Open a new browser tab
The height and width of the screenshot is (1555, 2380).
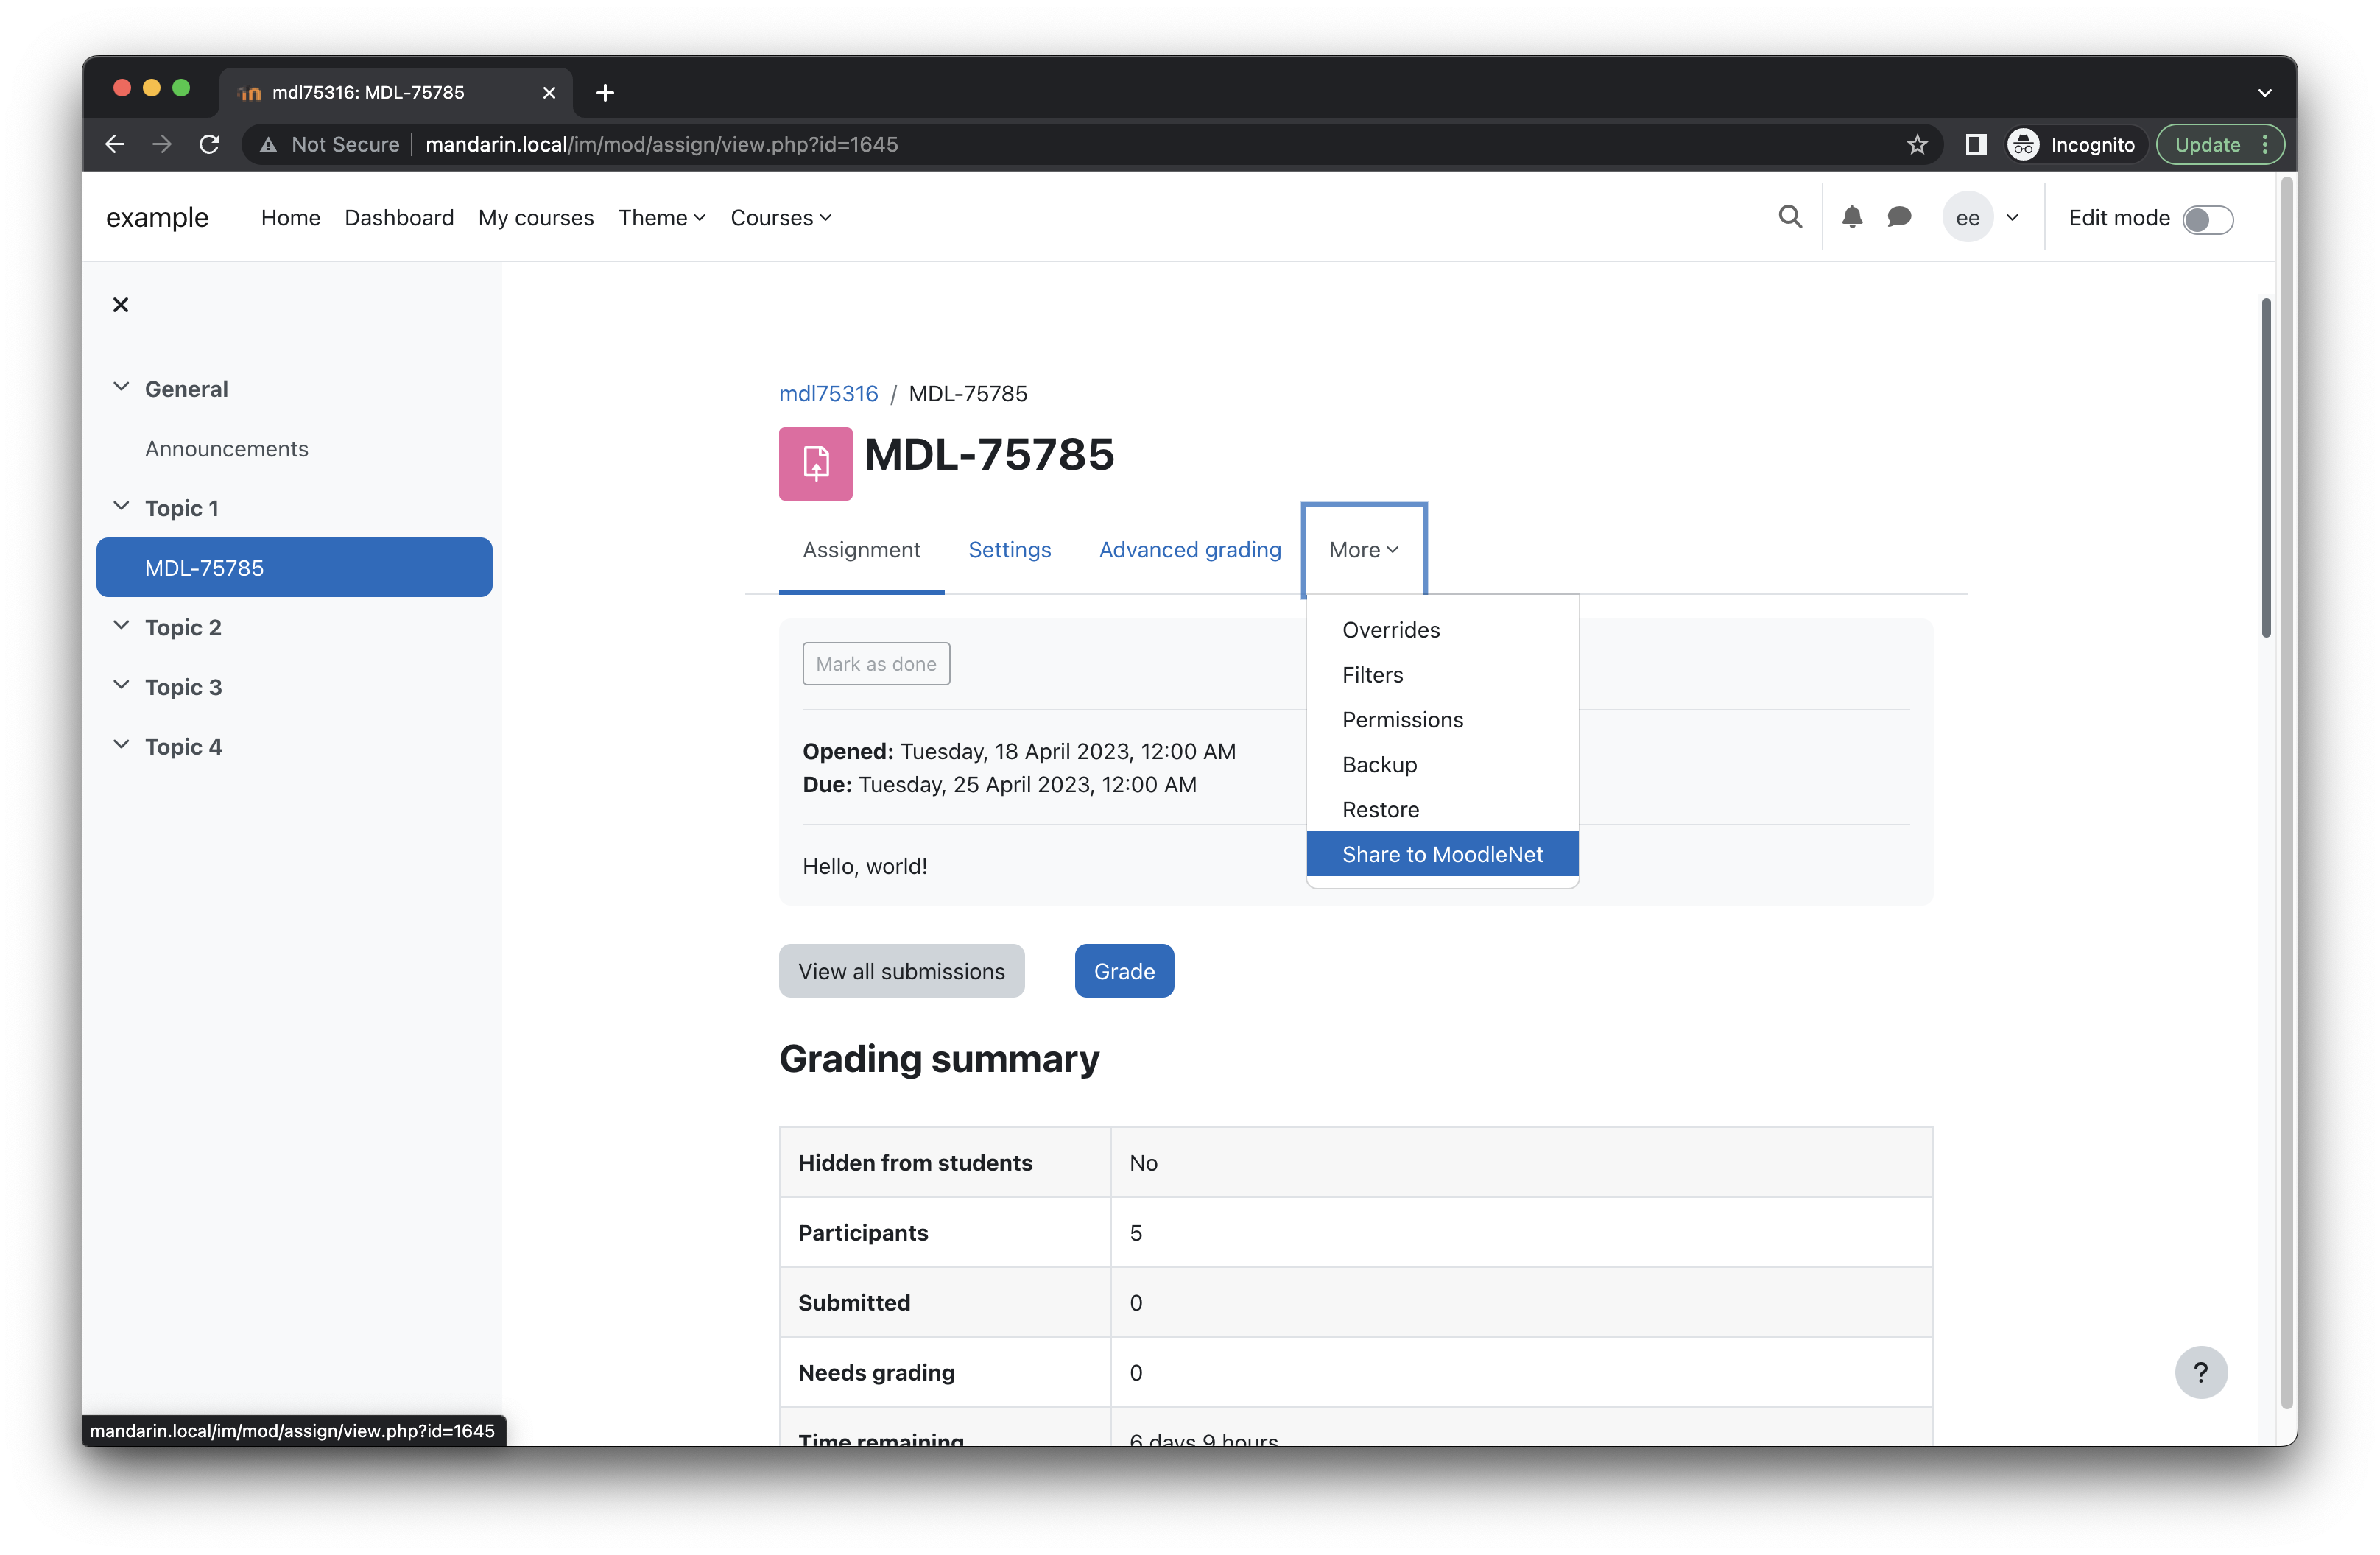[605, 93]
